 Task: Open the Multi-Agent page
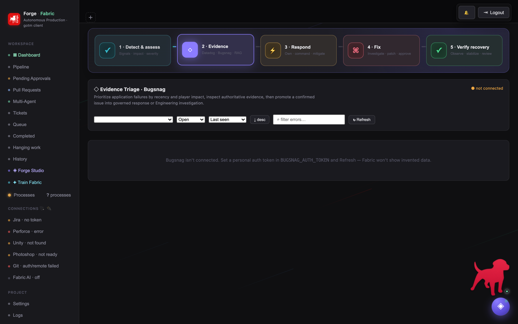(x=24, y=101)
